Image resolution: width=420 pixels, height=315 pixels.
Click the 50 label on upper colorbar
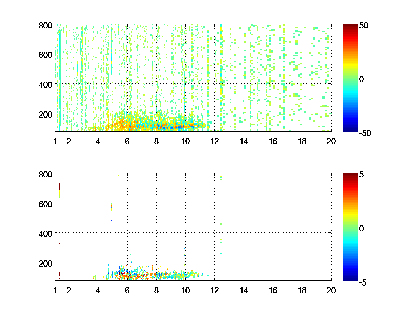(365, 25)
